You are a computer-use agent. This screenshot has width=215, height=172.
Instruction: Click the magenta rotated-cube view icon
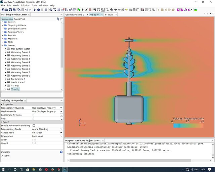pos(186,10)
